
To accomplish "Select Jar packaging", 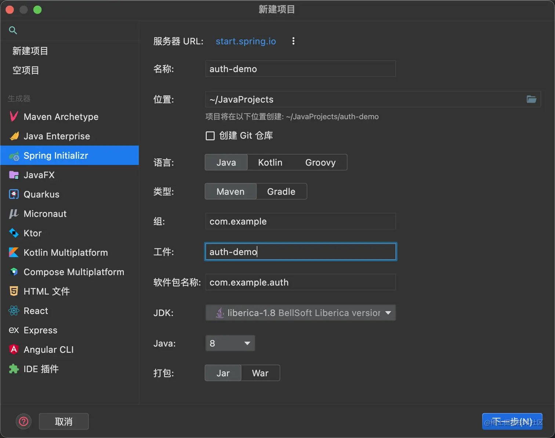I will 223,373.
